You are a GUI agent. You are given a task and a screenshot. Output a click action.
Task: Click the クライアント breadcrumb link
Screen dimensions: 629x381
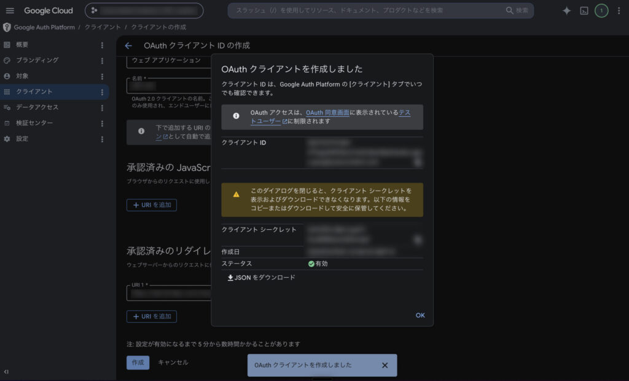[x=103, y=27]
